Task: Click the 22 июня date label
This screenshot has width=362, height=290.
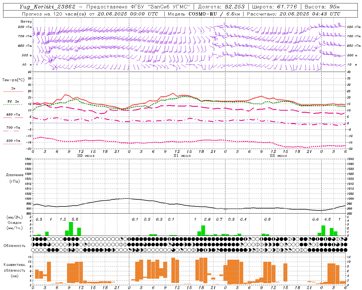Action: (278, 156)
